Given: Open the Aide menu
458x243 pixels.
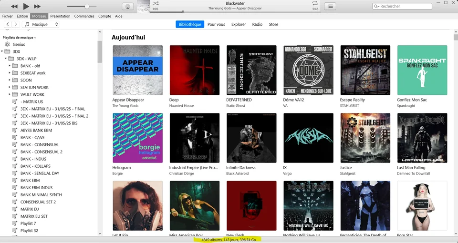Looking at the screenshot, I should pyautogui.click(x=119, y=16).
